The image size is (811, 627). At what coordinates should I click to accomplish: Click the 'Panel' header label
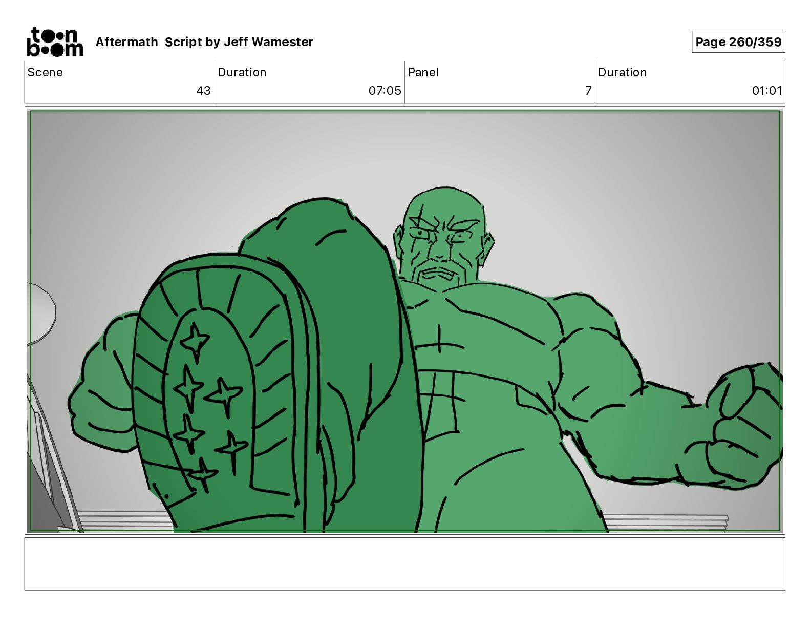(423, 72)
